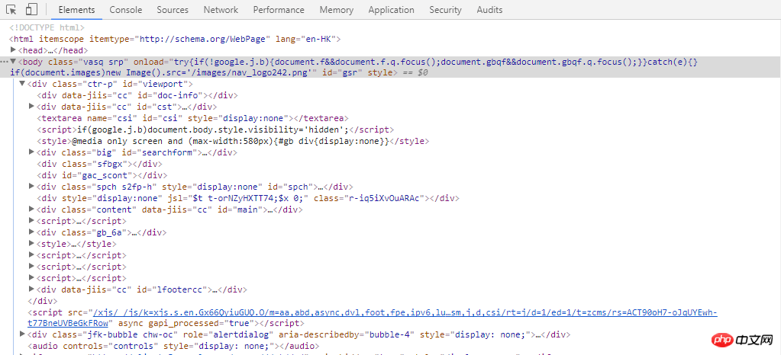Select the script with visibility hidden
Image resolution: width=781 pixels, height=355 pixels.
click(x=215, y=130)
